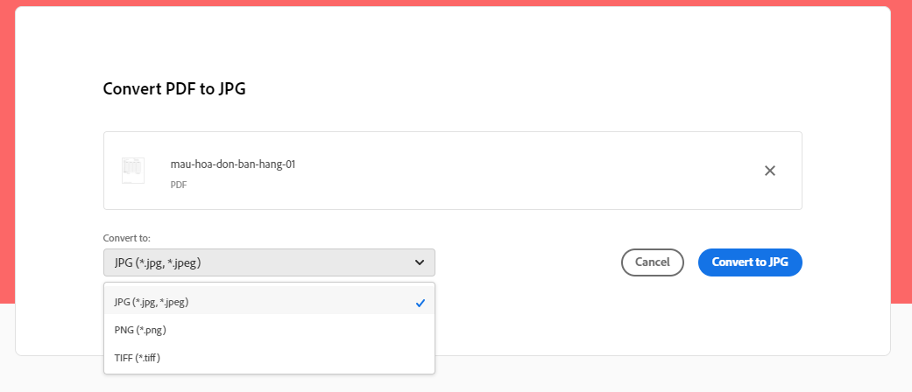
Task: Choose PNG (*.png) output format
Action: point(140,330)
